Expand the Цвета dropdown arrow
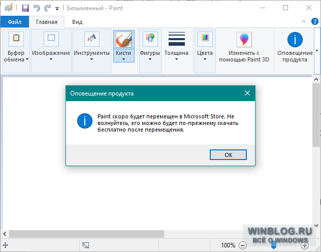Viewport: 321px width, 252px height. (x=205, y=59)
